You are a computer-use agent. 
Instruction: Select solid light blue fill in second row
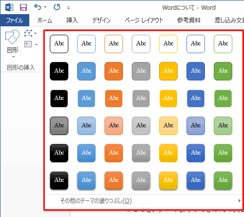click(x=86, y=71)
